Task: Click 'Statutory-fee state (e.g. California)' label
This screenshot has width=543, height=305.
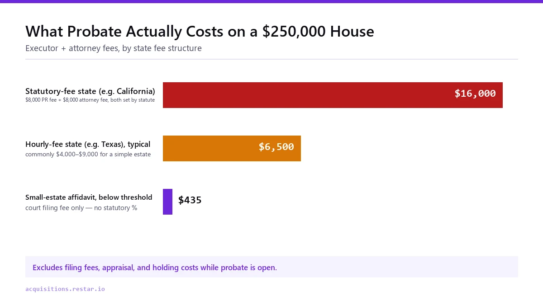Action: 90,91
